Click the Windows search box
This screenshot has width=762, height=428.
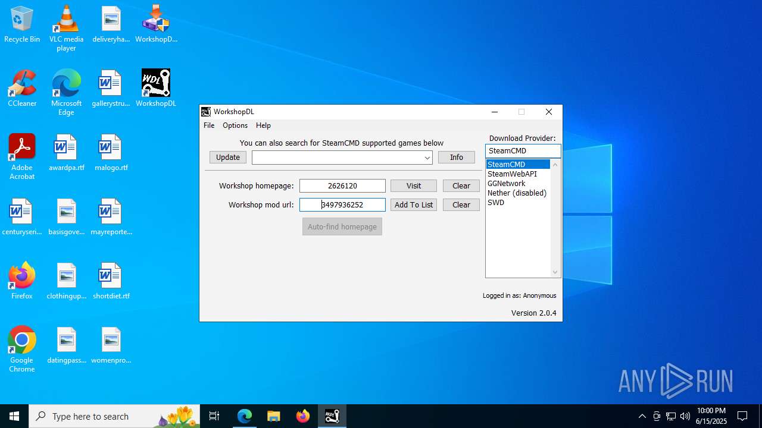(115, 416)
